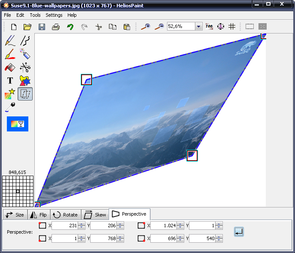Undo the last action
This screenshot has width=295, height=253.
[70, 27]
